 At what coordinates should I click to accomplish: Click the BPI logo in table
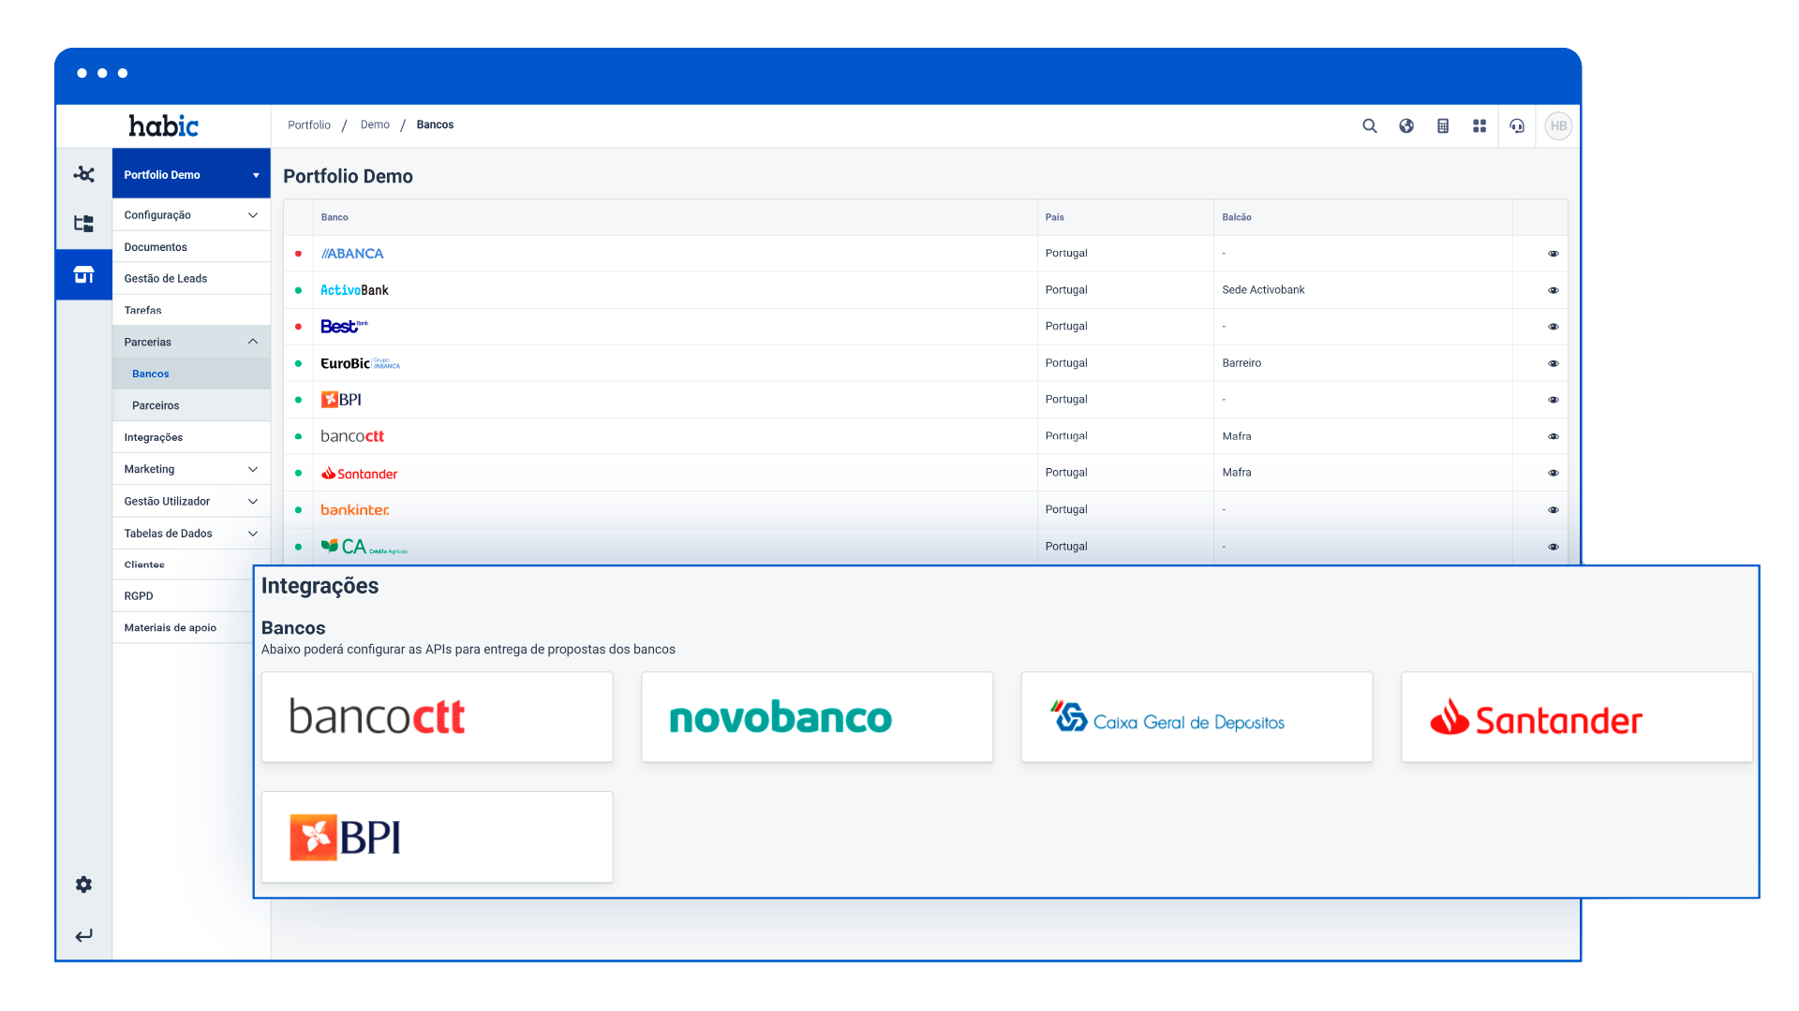click(341, 400)
